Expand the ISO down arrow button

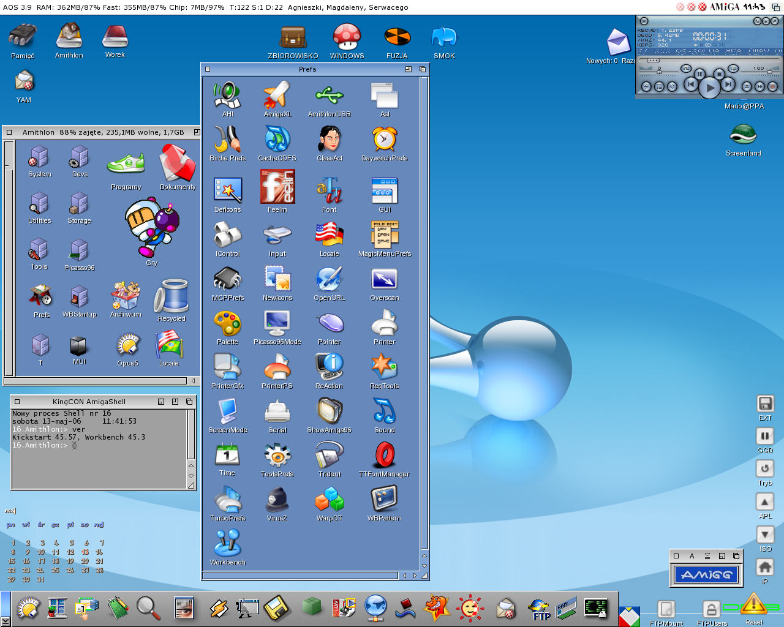765,535
